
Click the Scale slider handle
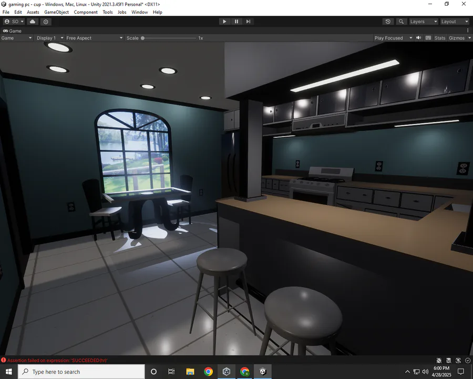coord(142,38)
